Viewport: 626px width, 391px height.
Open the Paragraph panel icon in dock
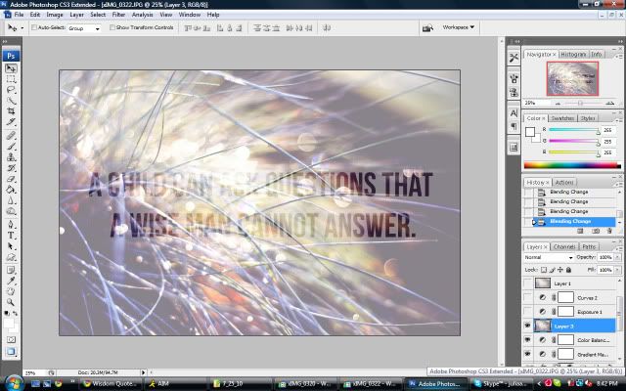coord(514,127)
